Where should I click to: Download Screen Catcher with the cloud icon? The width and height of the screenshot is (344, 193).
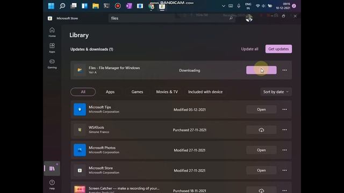click(x=261, y=190)
